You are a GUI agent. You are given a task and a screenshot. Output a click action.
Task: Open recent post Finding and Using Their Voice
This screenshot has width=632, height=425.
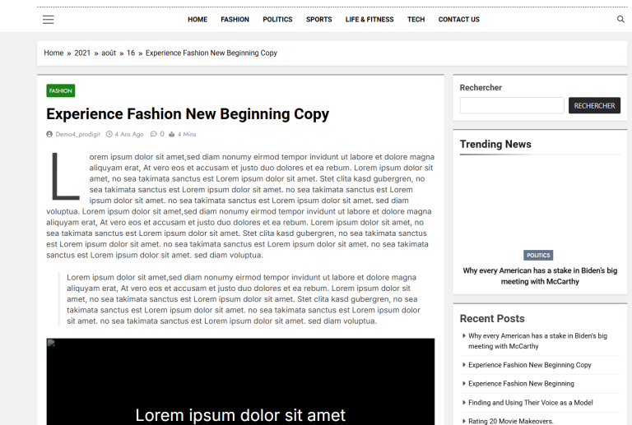click(x=530, y=403)
